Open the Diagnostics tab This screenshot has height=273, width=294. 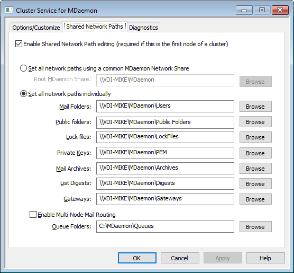[x=143, y=28]
